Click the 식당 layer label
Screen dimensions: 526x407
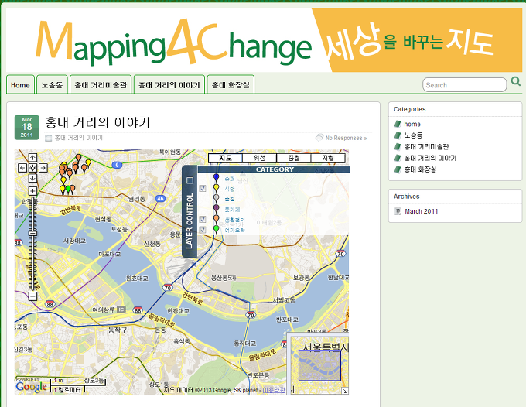pyautogui.click(x=230, y=189)
